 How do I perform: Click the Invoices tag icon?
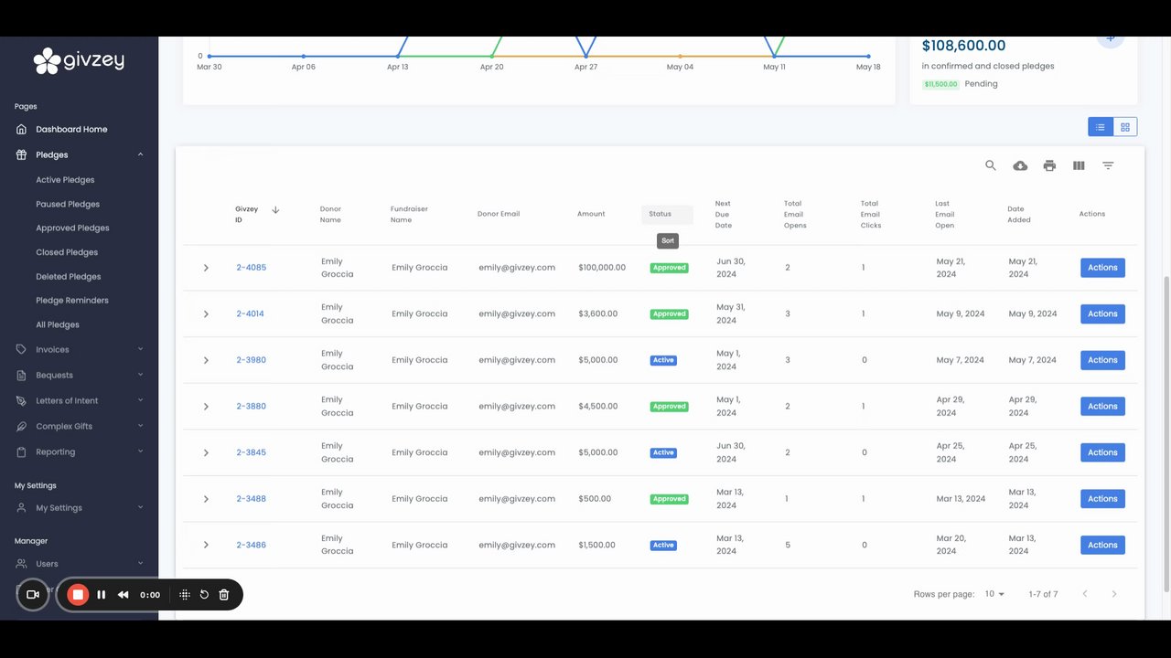point(21,349)
